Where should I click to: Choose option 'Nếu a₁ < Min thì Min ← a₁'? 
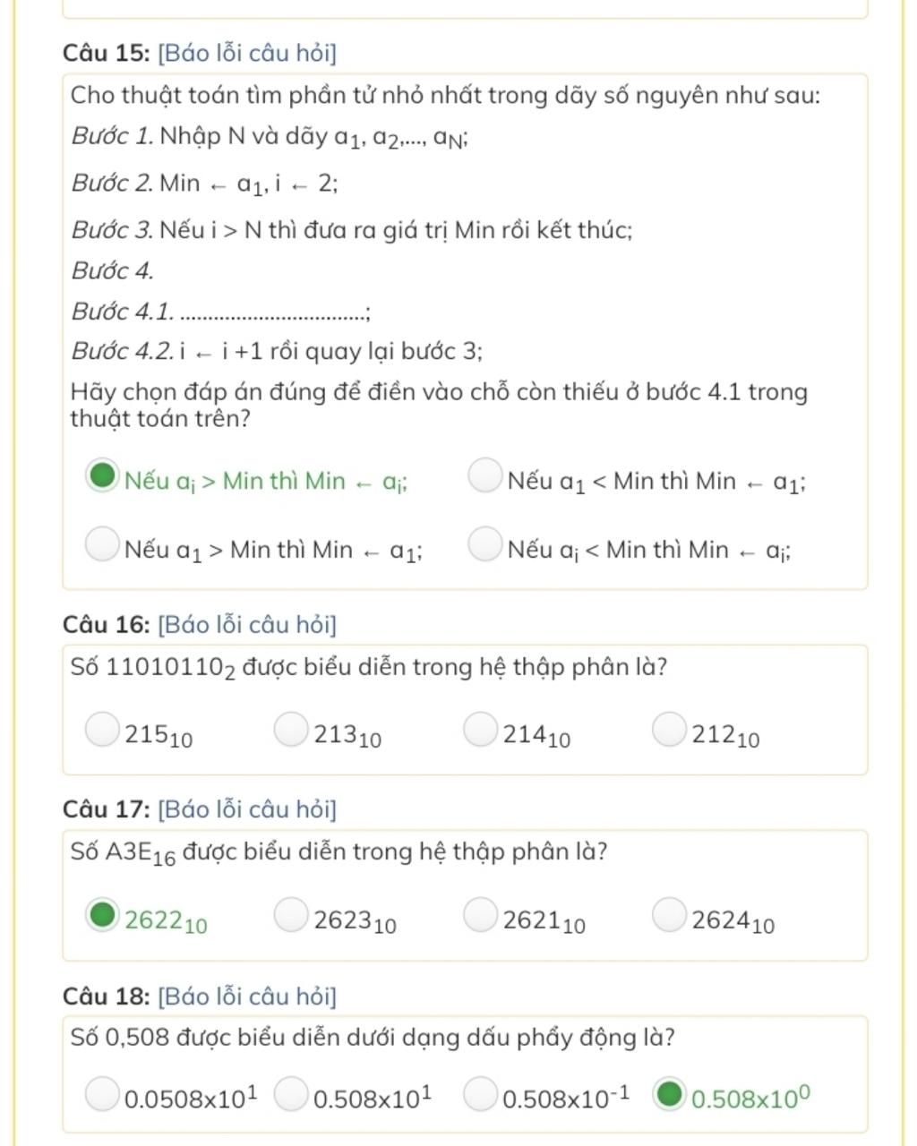pos(484,475)
